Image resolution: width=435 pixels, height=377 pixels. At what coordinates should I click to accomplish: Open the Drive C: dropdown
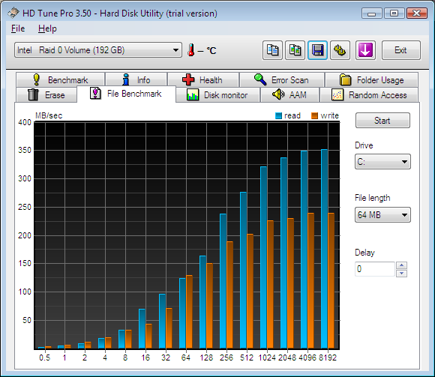click(382, 162)
